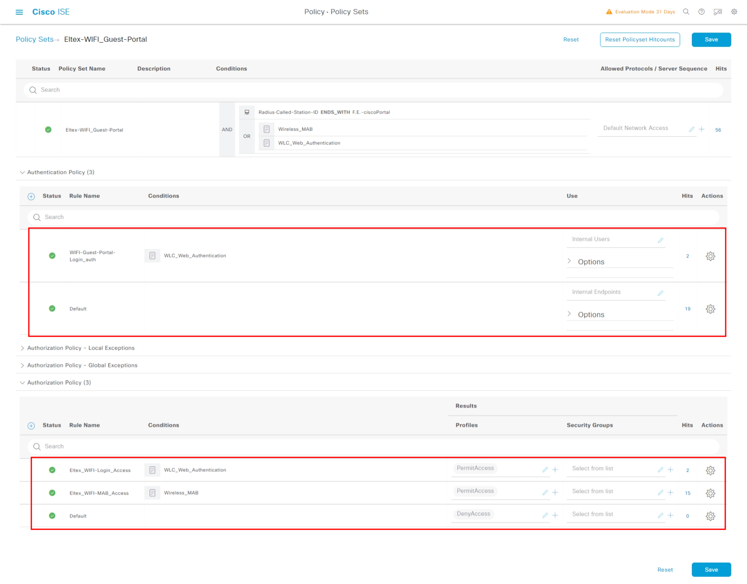Collapse the Authorization Policy (3) section
747x584 pixels.
(23, 383)
